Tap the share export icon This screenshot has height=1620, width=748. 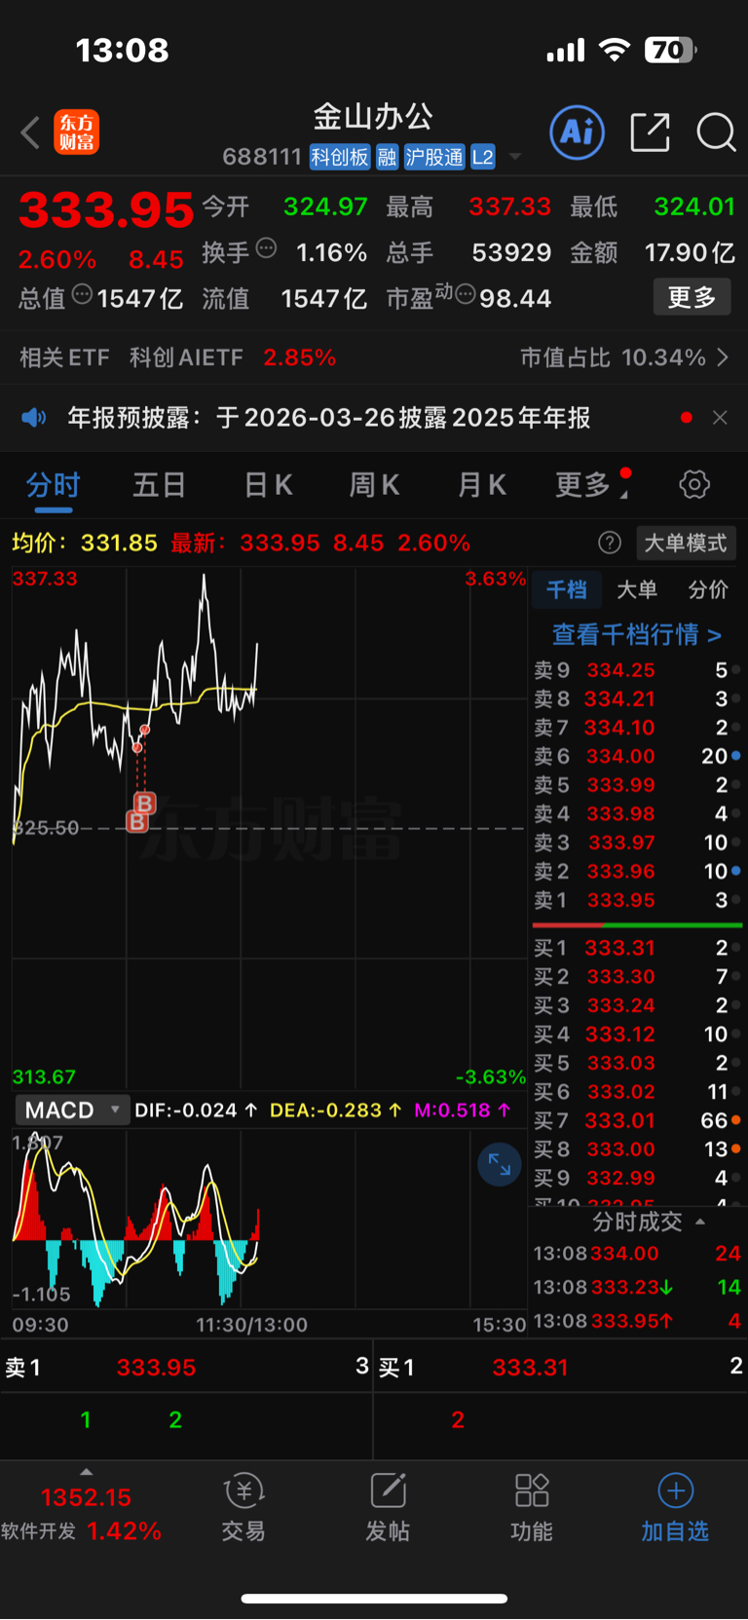650,132
